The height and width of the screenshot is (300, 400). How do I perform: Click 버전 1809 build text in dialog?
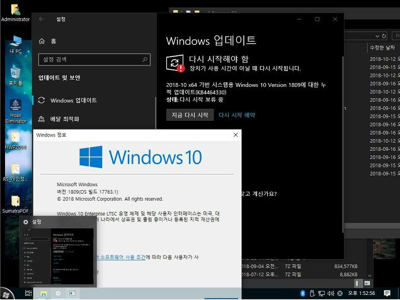[x=88, y=192]
